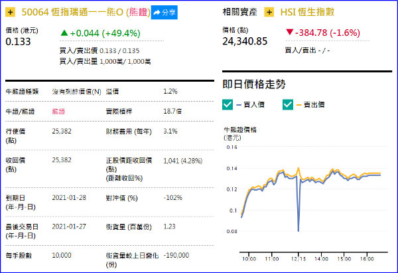398x273 pixels.
Task: Click the 0.14 y-axis gridline label
Action: coord(232,168)
